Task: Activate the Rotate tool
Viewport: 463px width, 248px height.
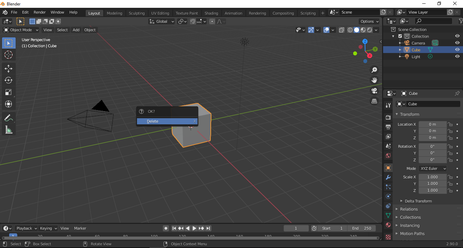Action: [x=8, y=80]
